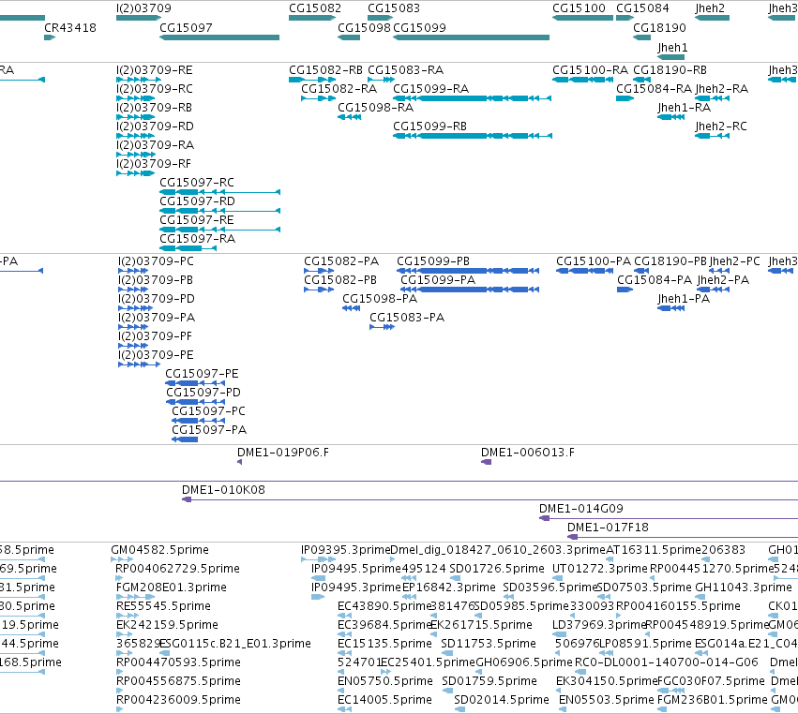The height and width of the screenshot is (714, 798).
Task: Click protein CG15098-PA
Action: [x=351, y=308]
